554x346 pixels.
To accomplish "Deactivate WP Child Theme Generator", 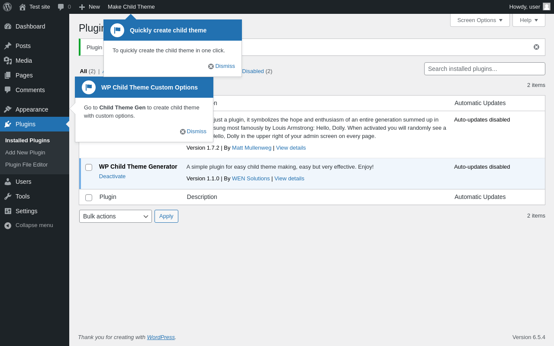I will (x=112, y=176).
